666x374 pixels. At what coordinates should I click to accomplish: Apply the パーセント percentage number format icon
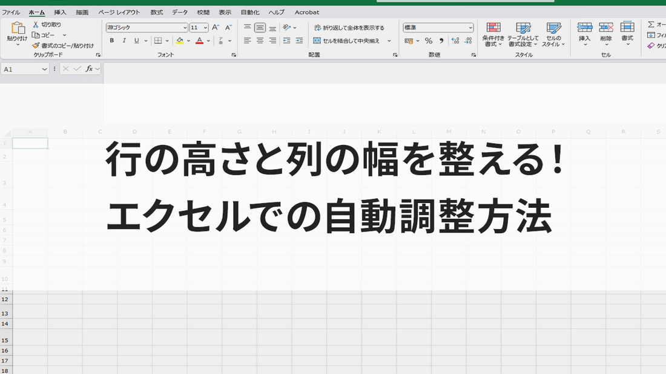point(427,41)
